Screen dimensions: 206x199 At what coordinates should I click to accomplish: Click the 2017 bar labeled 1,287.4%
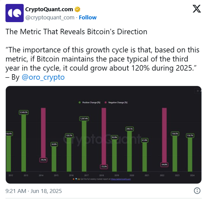coord(84,145)
